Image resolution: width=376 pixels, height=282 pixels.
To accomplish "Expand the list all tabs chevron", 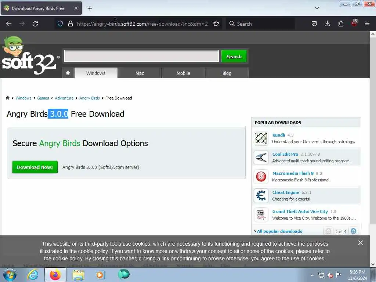I will pos(317,8).
